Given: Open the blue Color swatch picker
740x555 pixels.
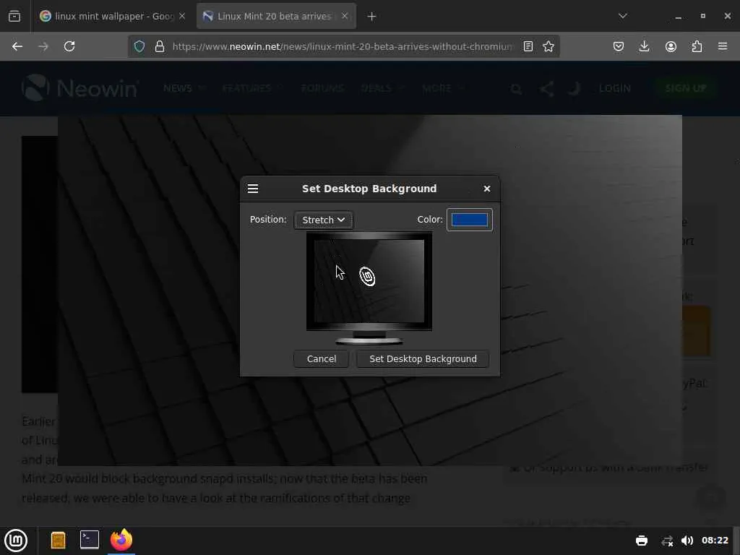Looking at the screenshot, I should point(469,220).
